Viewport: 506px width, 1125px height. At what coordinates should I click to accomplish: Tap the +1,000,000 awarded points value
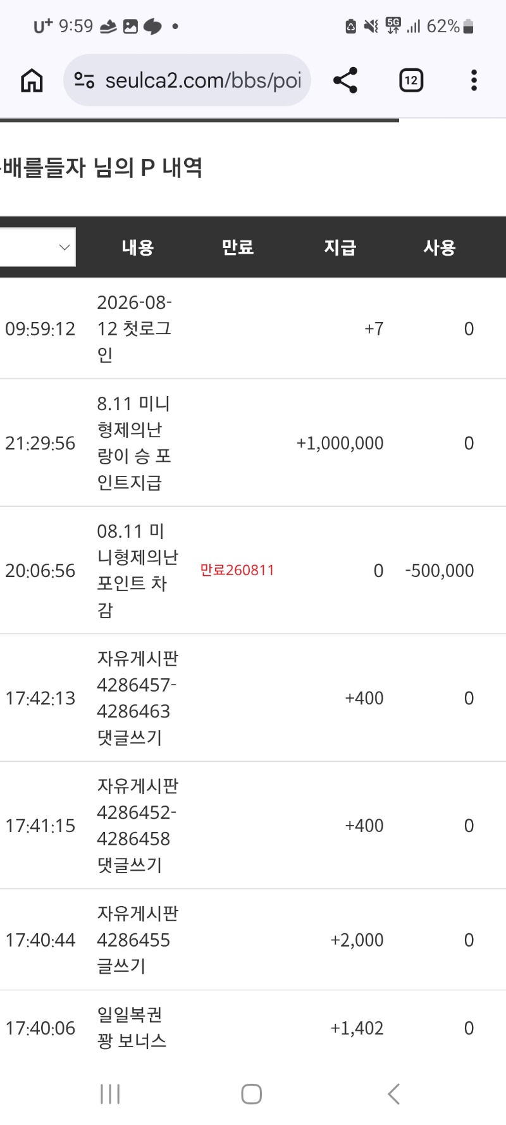pyautogui.click(x=340, y=443)
